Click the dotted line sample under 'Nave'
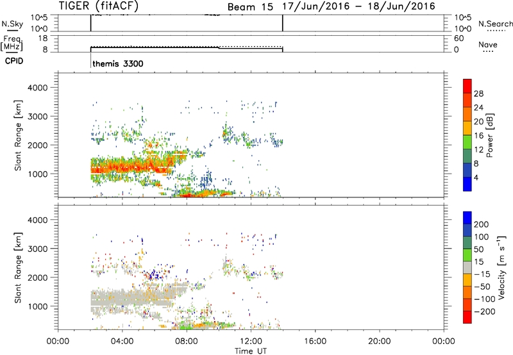This screenshot has width=513, height=355. click(x=488, y=51)
